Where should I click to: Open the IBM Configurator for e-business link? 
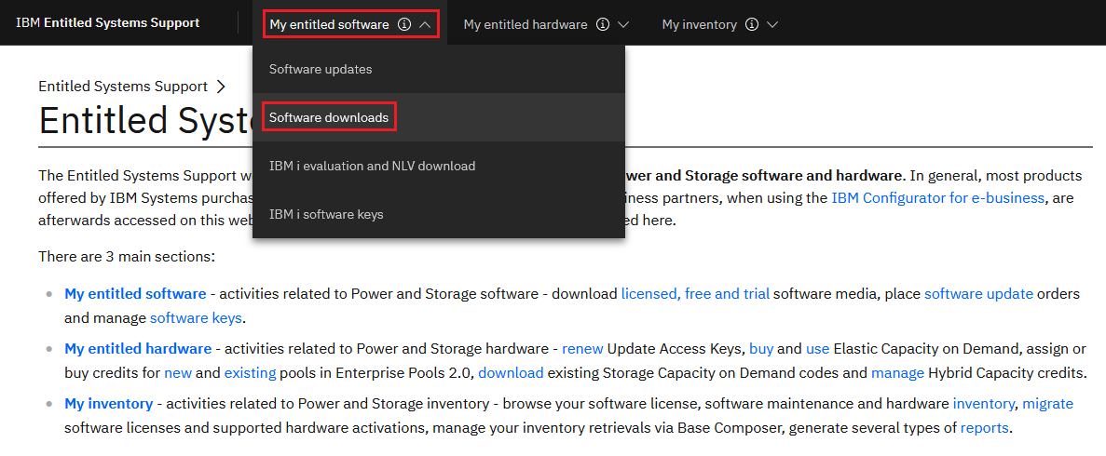937,197
